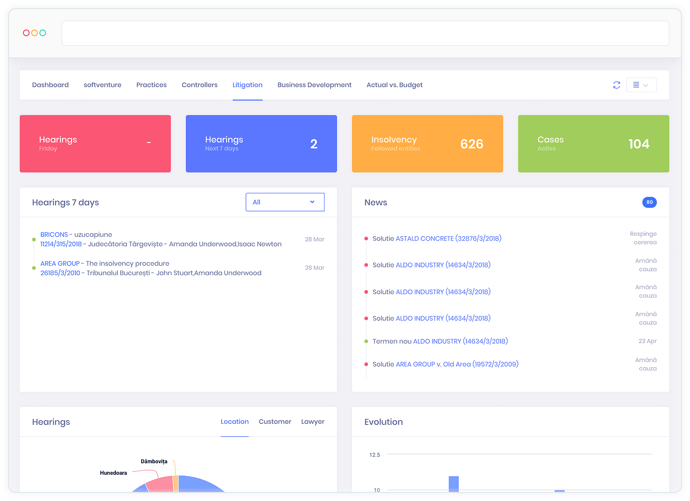Click the Dâmbovița pie chart label
The height and width of the screenshot is (501, 690).
pos(154,462)
